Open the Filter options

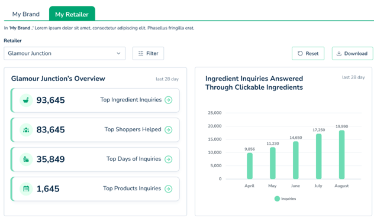click(x=148, y=53)
